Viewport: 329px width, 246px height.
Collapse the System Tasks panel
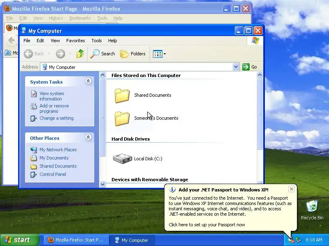click(88, 81)
